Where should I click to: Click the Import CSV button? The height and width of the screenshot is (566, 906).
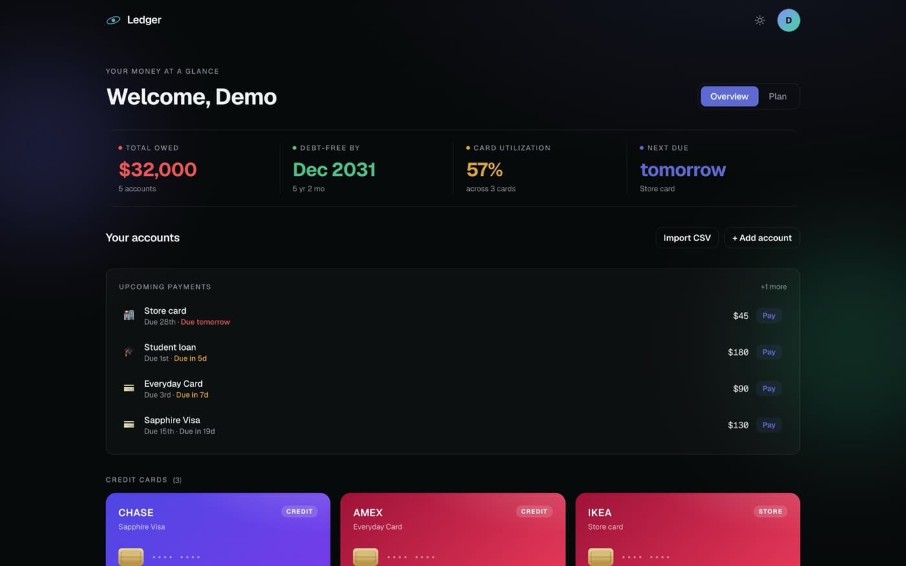(687, 237)
